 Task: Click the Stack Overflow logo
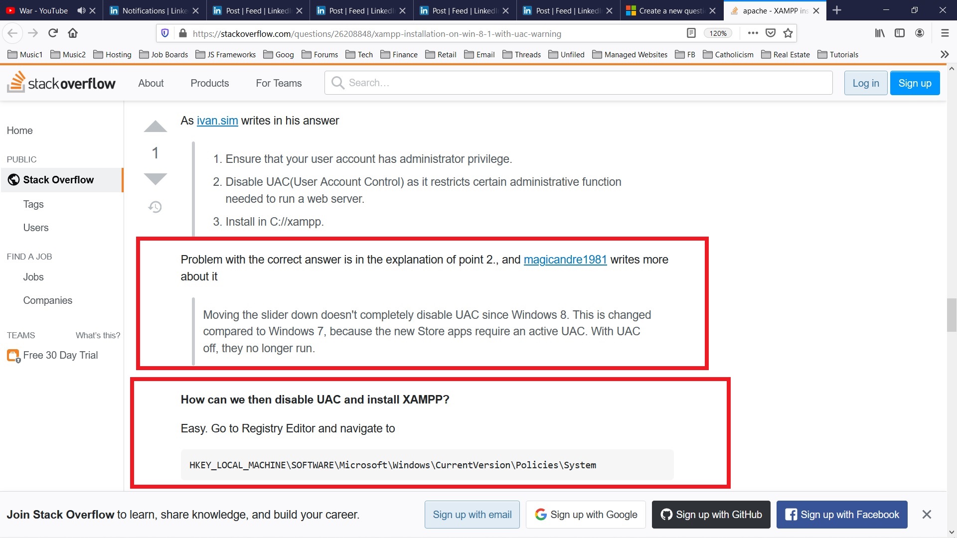(x=61, y=82)
